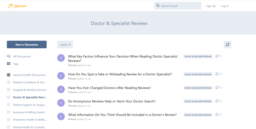Click avatar of fake review discussion
The height and width of the screenshot is (129, 256).
tap(61, 76)
